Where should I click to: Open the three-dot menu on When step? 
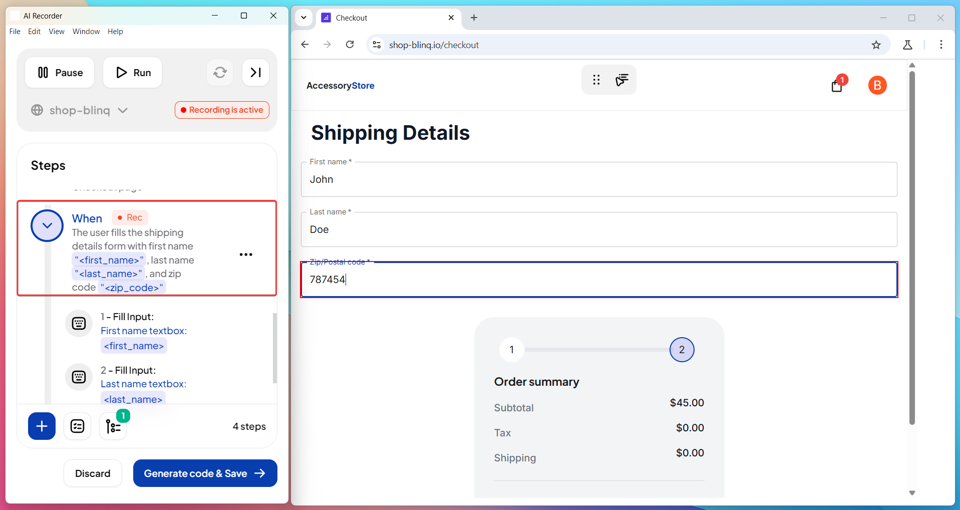tap(246, 254)
